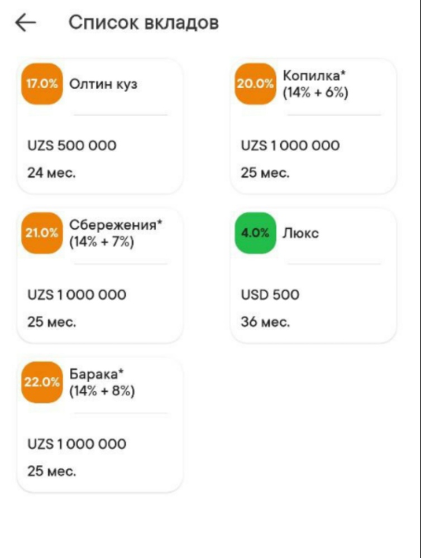Tap the back arrow icon
This screenshot has width=421, height=558.
[x=26, y=23]
